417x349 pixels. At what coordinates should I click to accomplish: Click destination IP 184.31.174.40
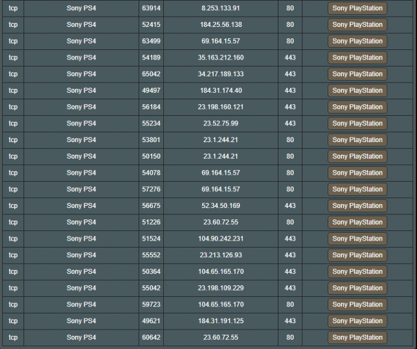click(221, 91)
